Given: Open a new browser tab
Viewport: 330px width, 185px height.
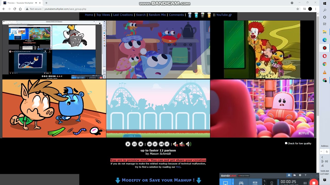Looking at the screenshot, I should coord(46,3).
